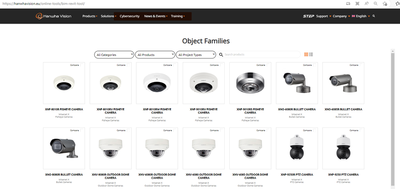Open the All Categories dropdown
The height and width of the screenshot is (189, 400).
(x=114, y=55)
